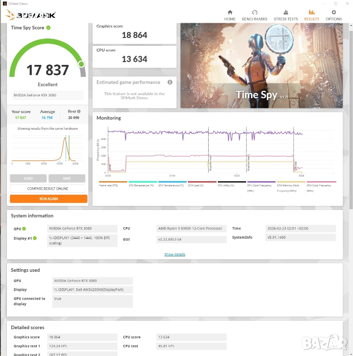Viewport: 353px width, 356px height.
Task: Go to the Stress Tests tab
Action: pyautogui.click(x=285, y=15)
